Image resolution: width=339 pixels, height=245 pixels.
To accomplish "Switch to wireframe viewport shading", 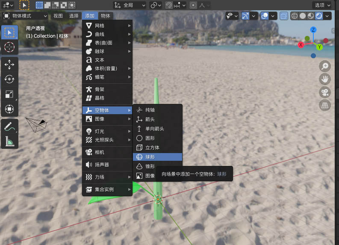I will click(295, 16).
